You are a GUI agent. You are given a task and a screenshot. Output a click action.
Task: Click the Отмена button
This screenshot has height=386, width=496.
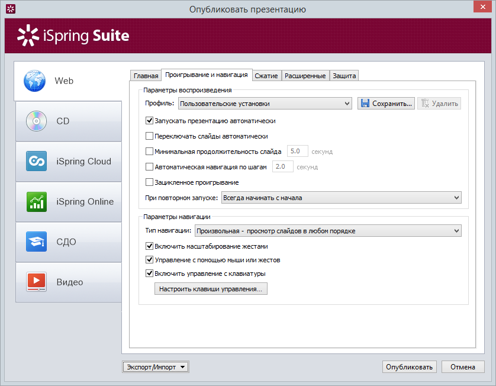[463, 367]
